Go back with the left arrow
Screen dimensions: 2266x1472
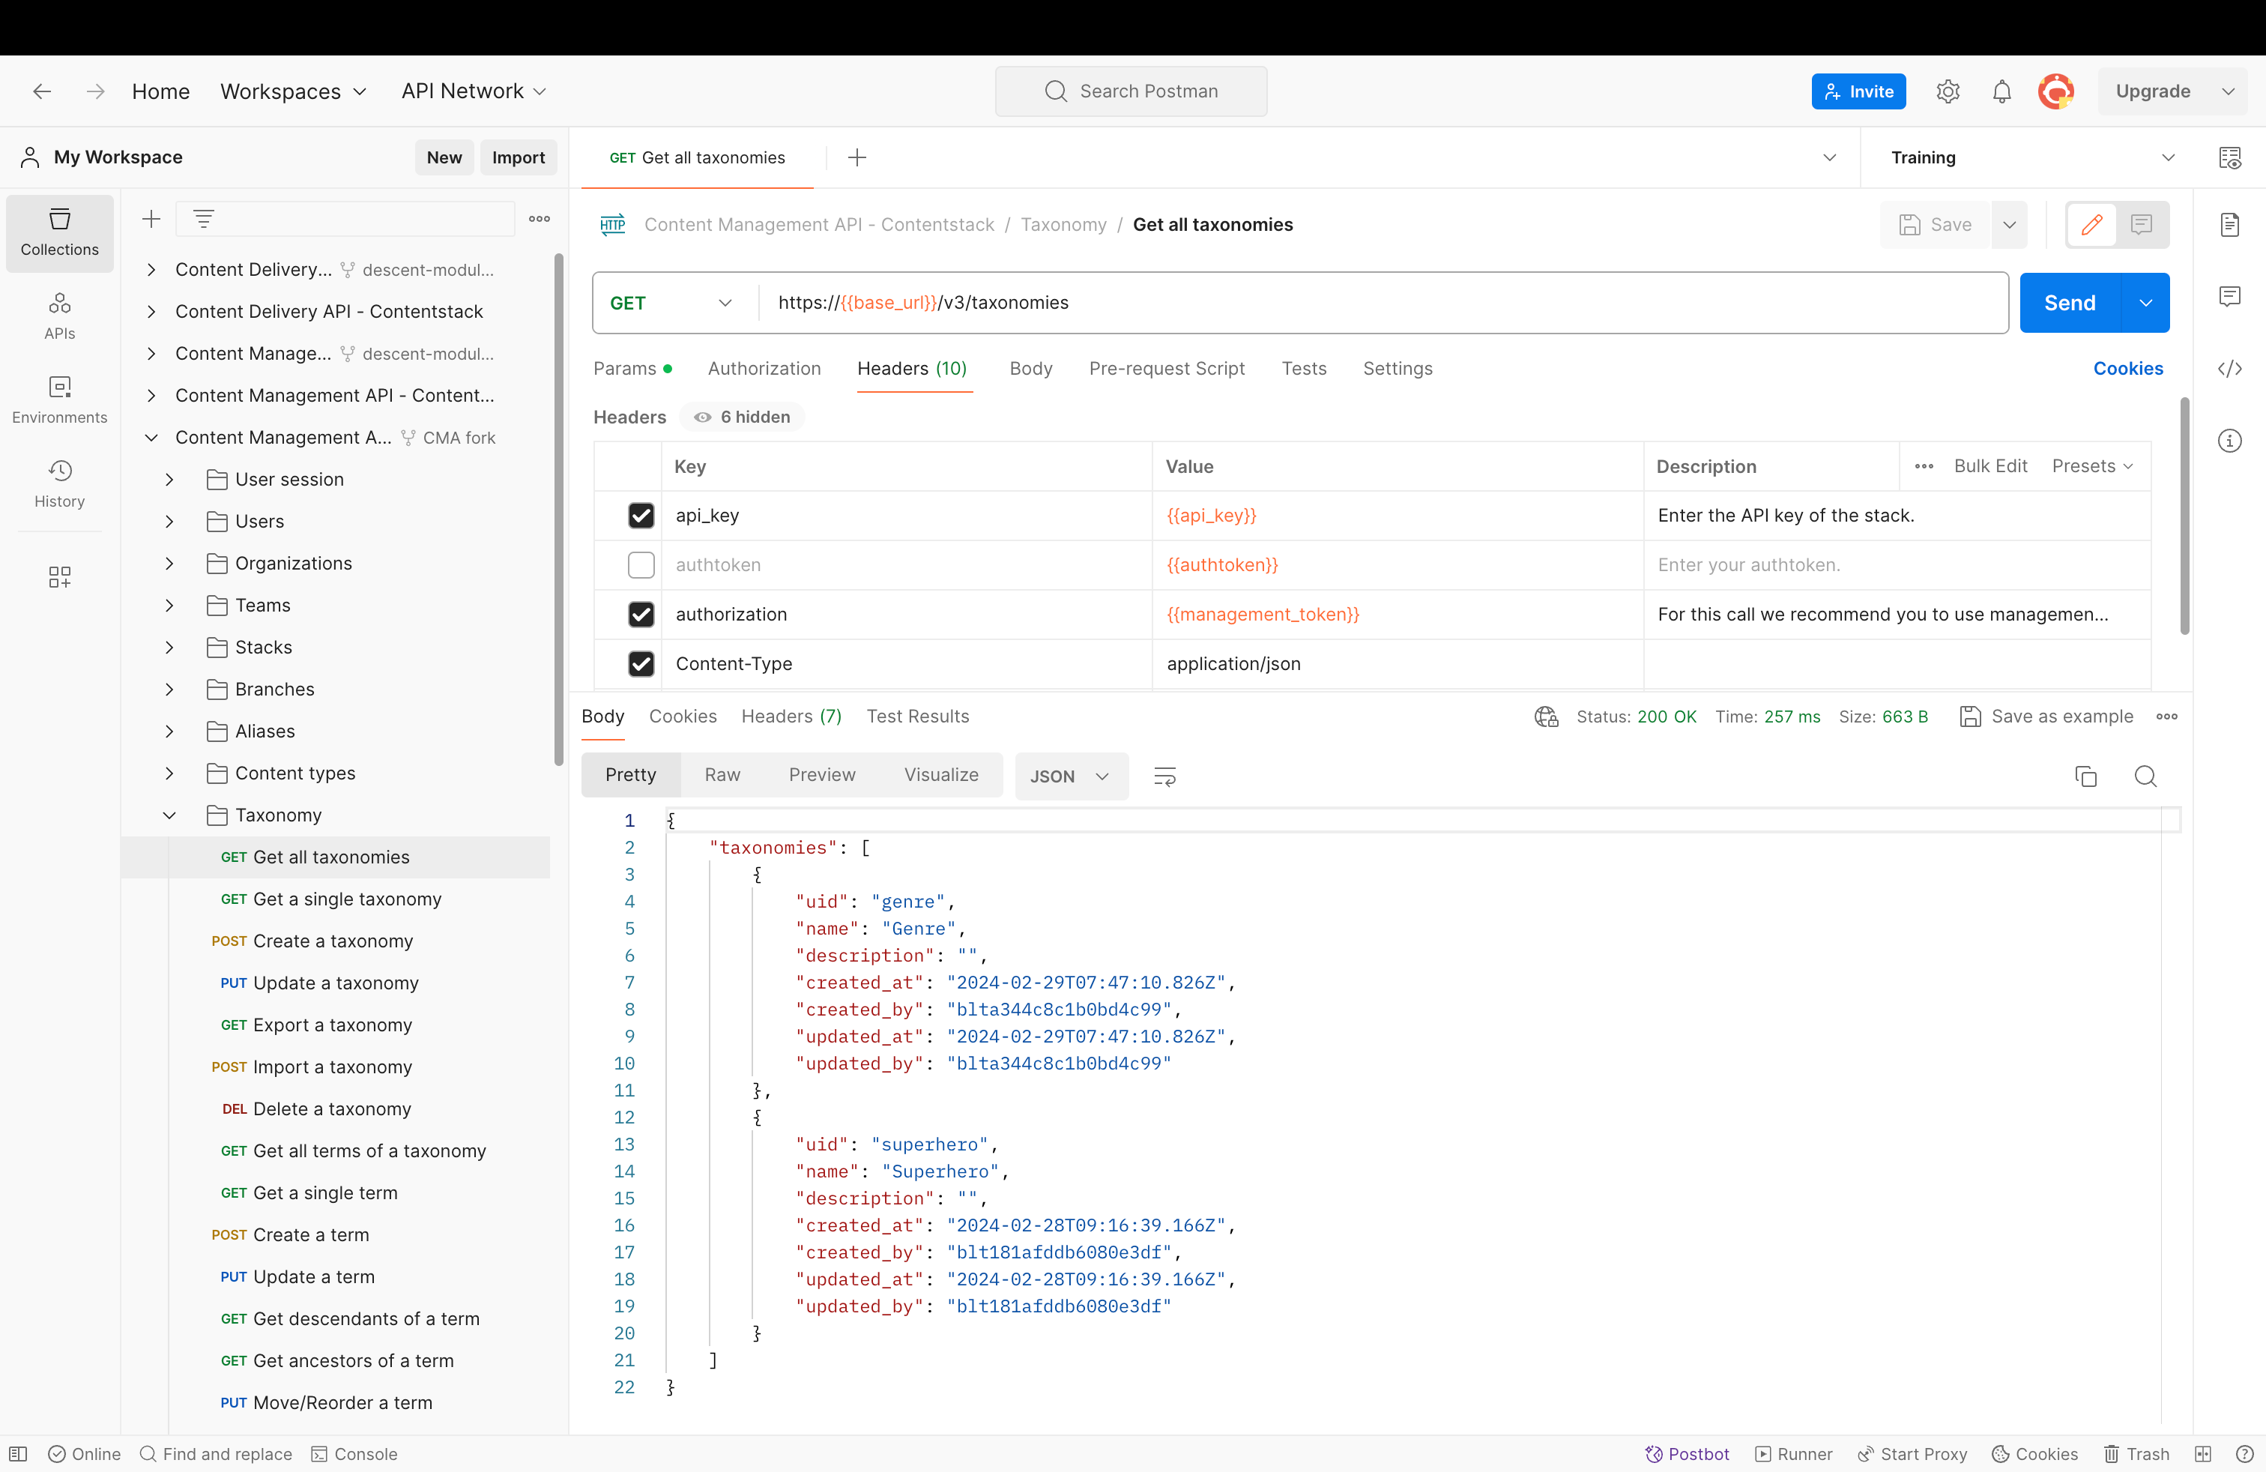click(42, 91)
